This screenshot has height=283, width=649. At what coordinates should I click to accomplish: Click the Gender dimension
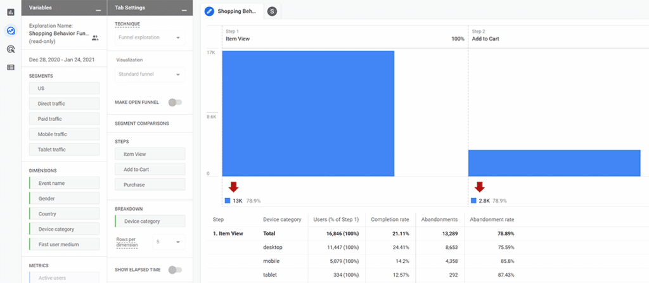click(64, 198)
